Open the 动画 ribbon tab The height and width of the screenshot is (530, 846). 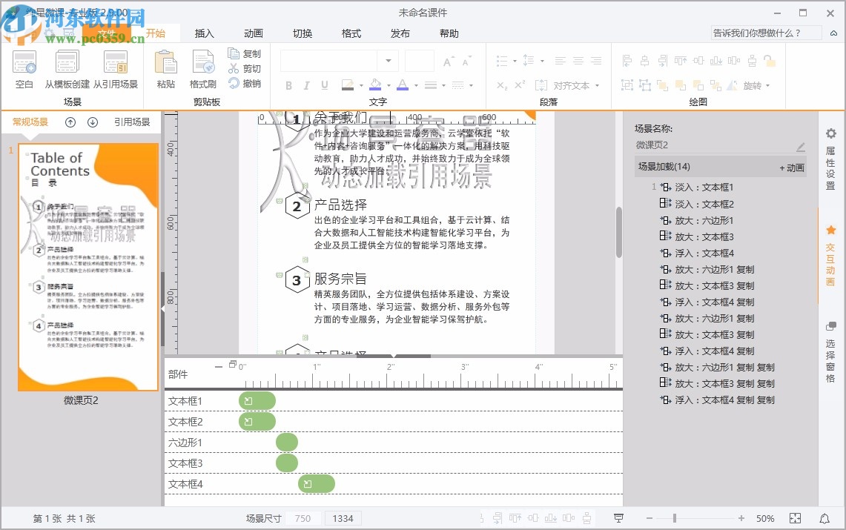(253, 33)
